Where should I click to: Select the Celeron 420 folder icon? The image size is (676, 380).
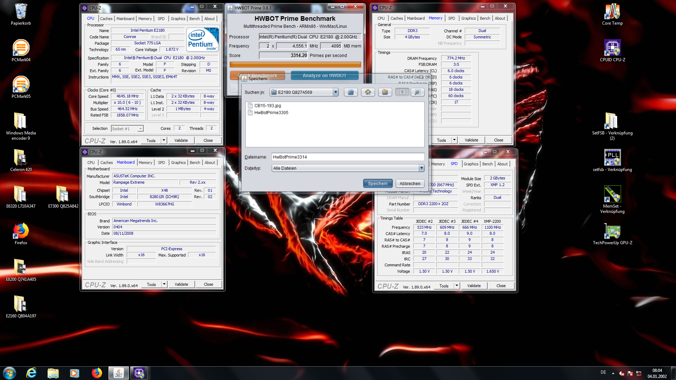21,160
